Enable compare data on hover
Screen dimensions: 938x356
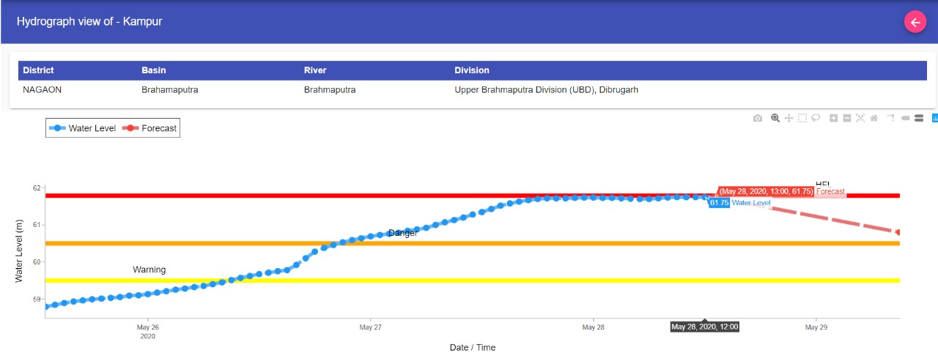tap(918, 118)
